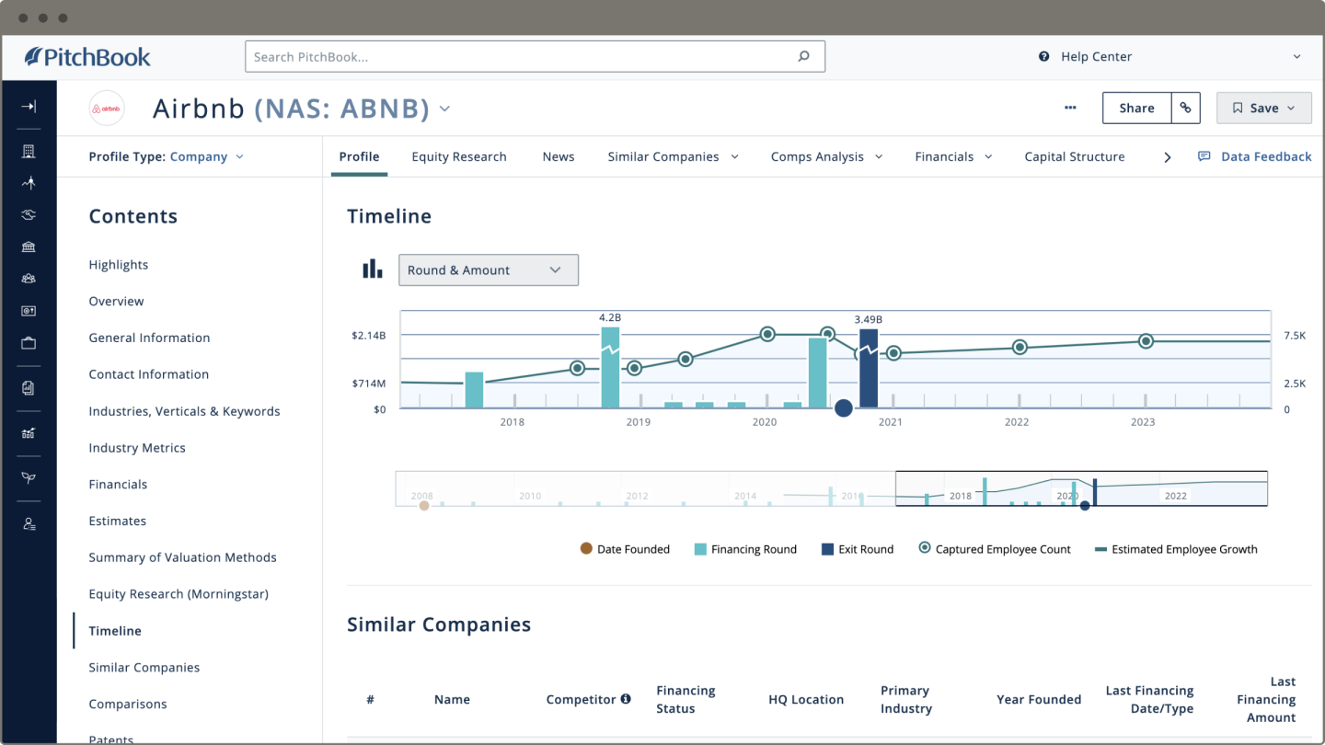Screen dimensions: 1325x745
Task: Go to Financials in Contents list
Action: [x=118, y=484]
